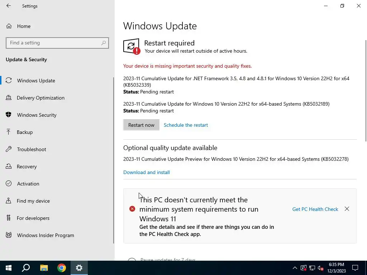This screenshot has height=275, width=367.
Task: Click the Backup upward arrow icon
Action: pyautogui.click(x=9, y=132)
